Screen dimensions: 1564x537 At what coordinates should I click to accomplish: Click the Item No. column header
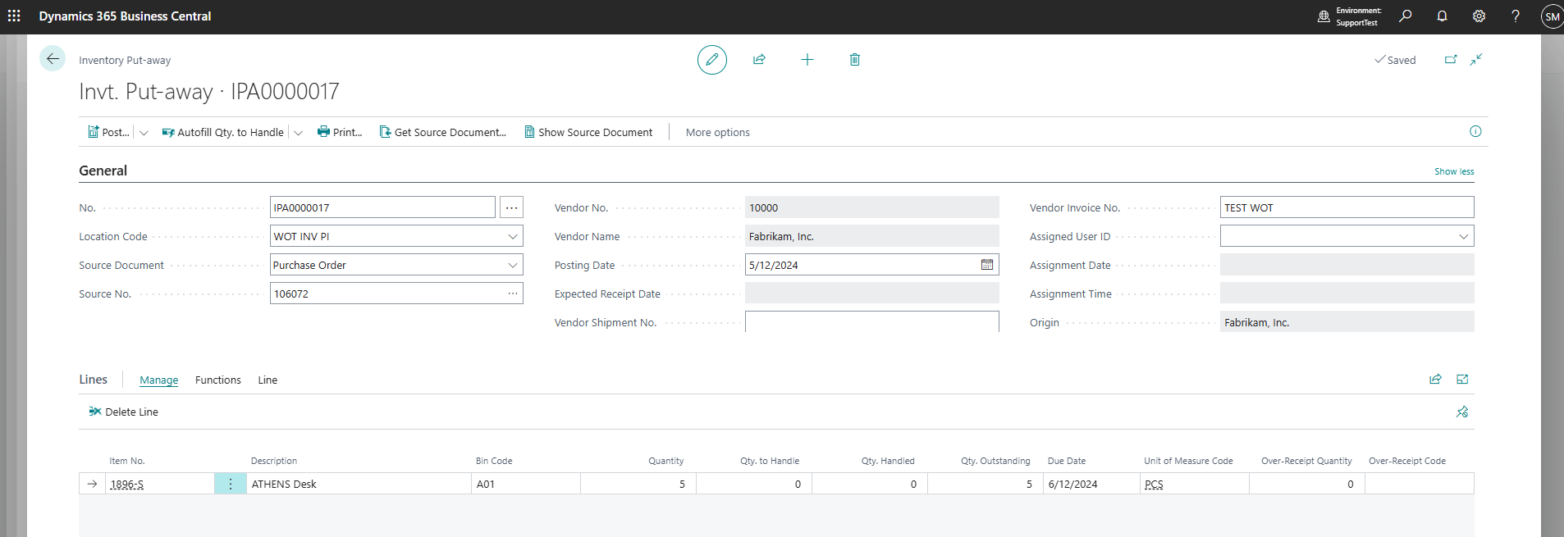127,461
